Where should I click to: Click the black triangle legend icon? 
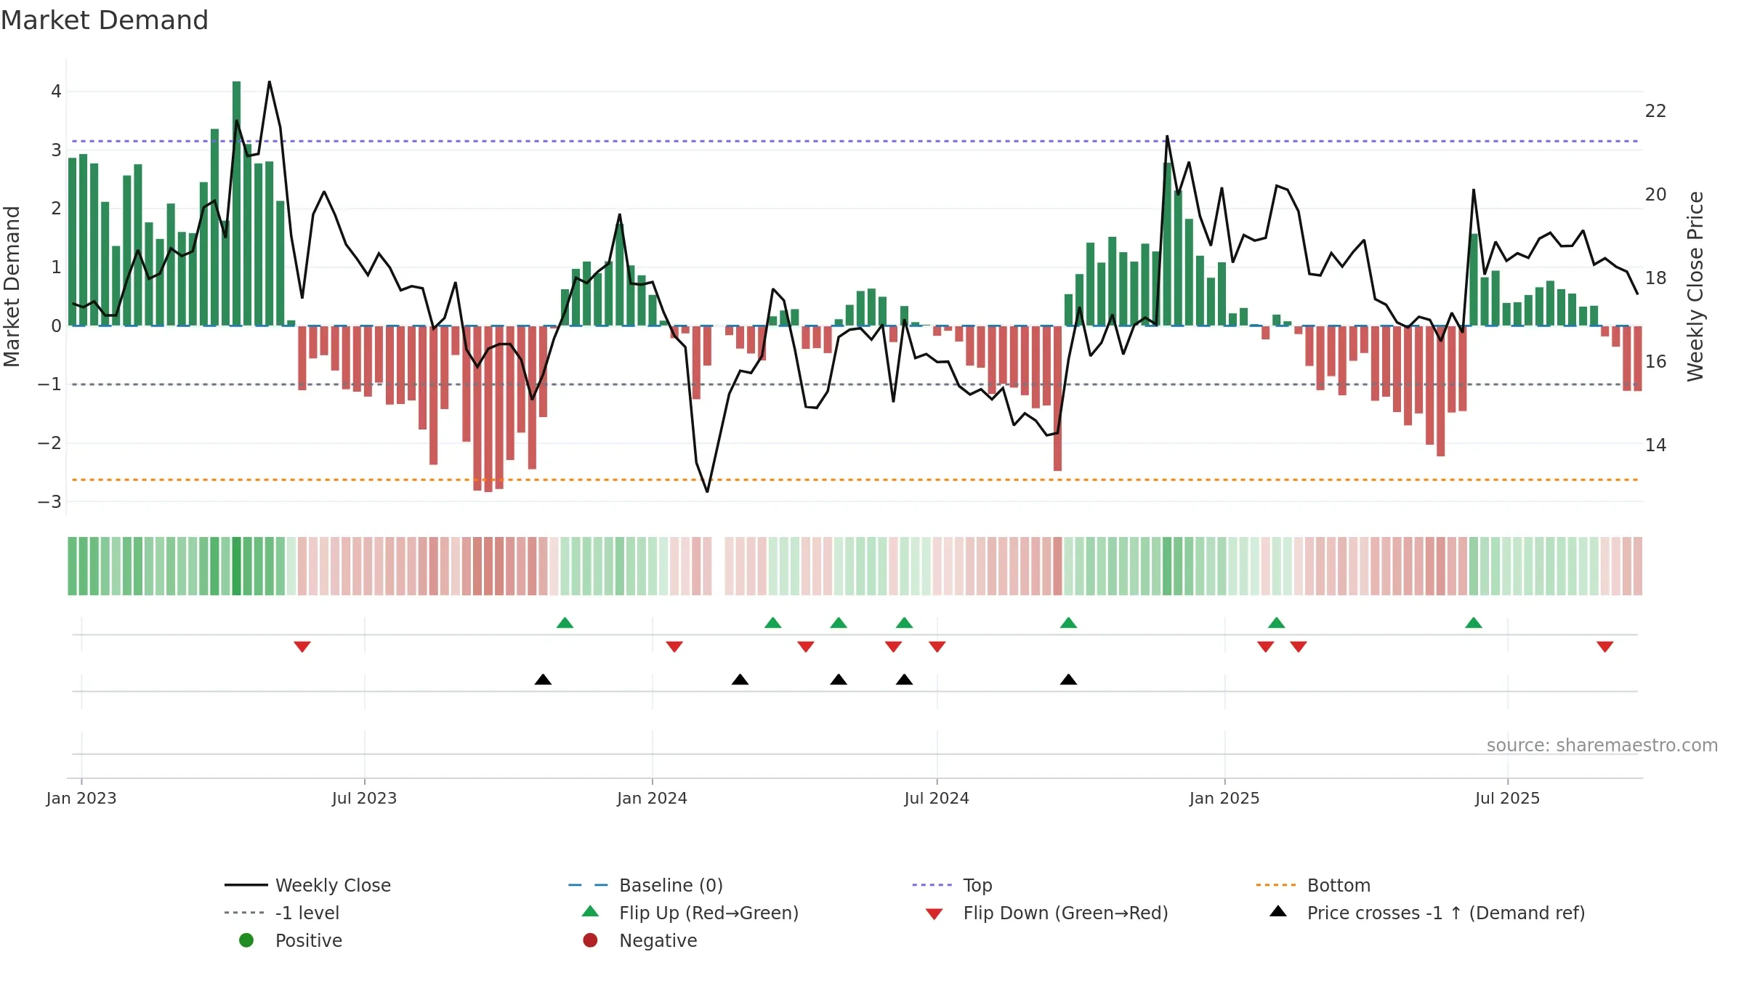(x=1278, y=911)
